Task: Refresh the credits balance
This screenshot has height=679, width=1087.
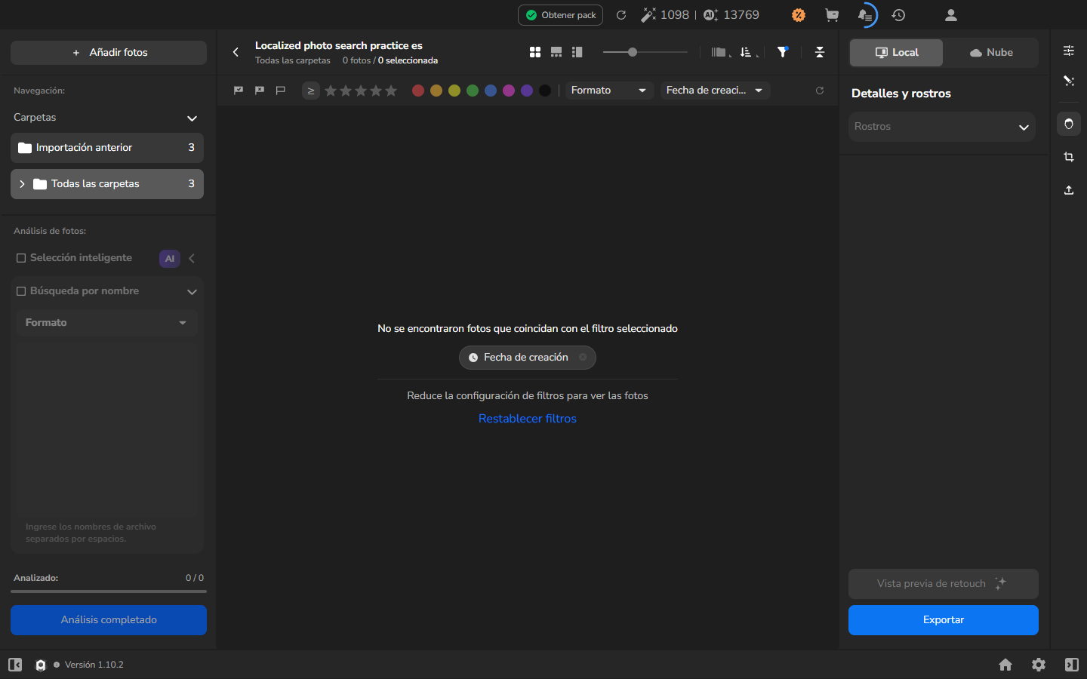Action: point(621,15)
